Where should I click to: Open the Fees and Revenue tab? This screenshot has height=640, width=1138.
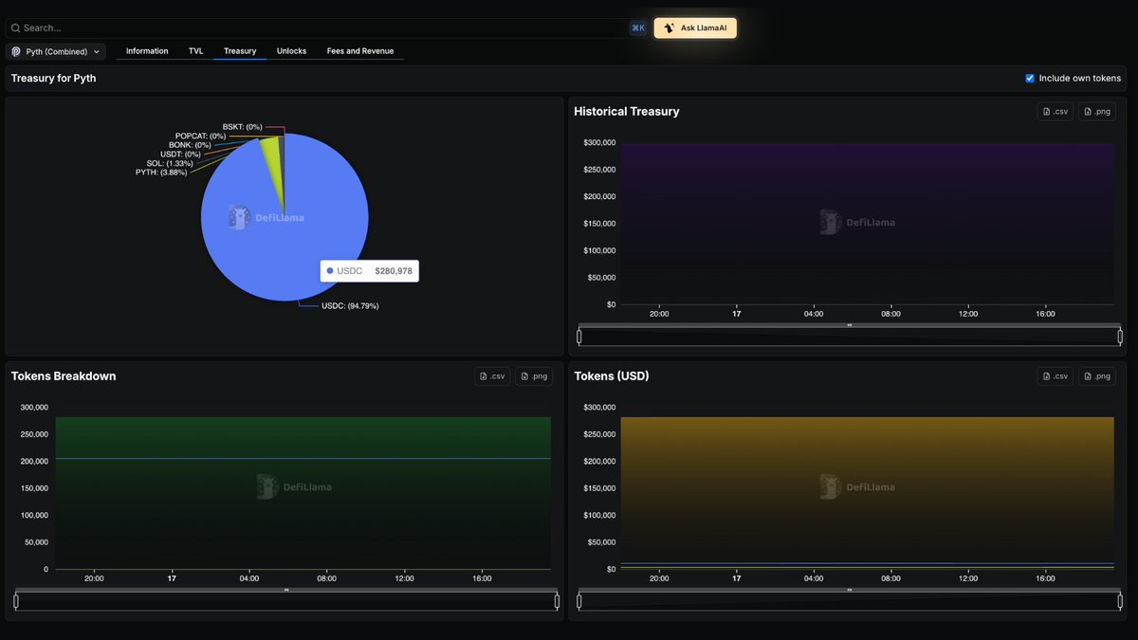360,50
